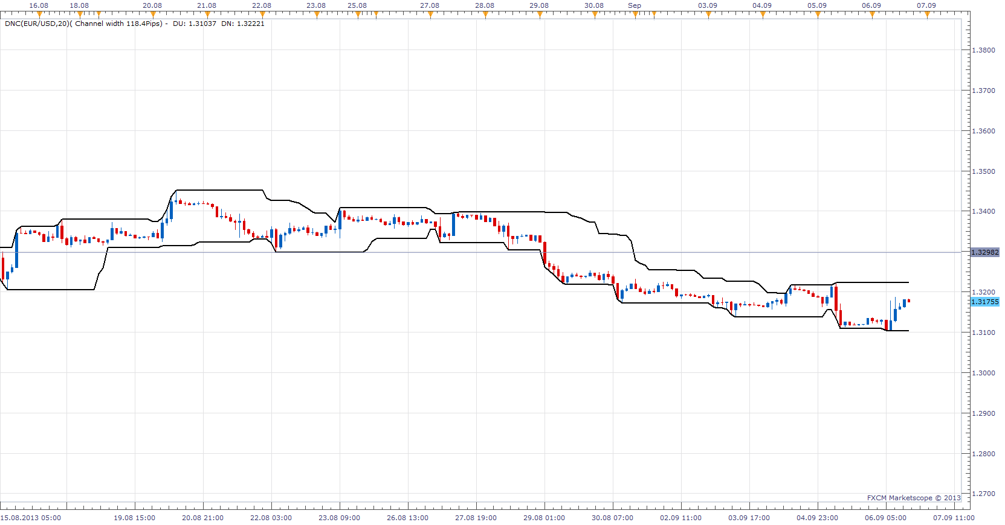This screenshot has width=1005, height=525.
Task: Select the top date label 20.08
Action: point(152,5)
